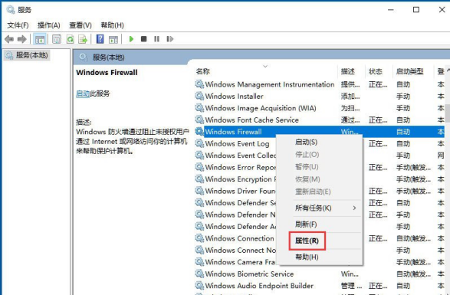This screenshot has height=295, width=450.
Task: Close the 服务 window
Action: tap(442, 10)
